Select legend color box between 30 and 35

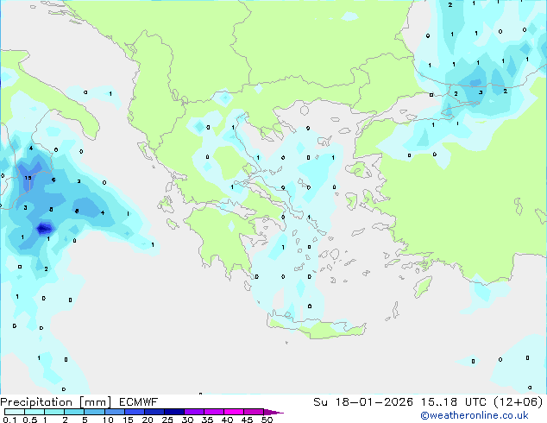194,412
